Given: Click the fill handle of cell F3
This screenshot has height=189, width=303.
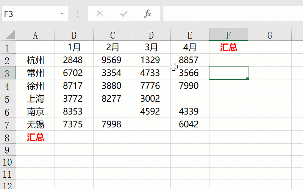Looking at the screenshot, I should [x=248, y=79].
